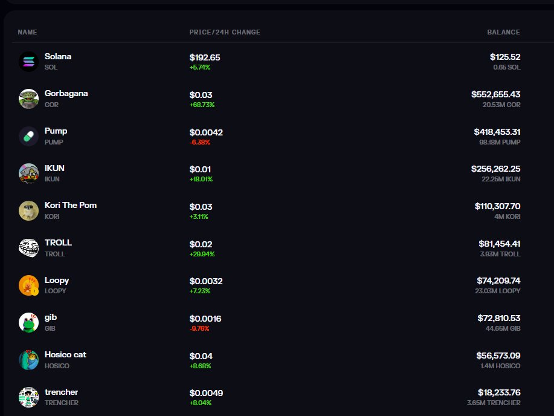Click the KORI ticker label
554x416 pixels.
click(x=52, y=216)
